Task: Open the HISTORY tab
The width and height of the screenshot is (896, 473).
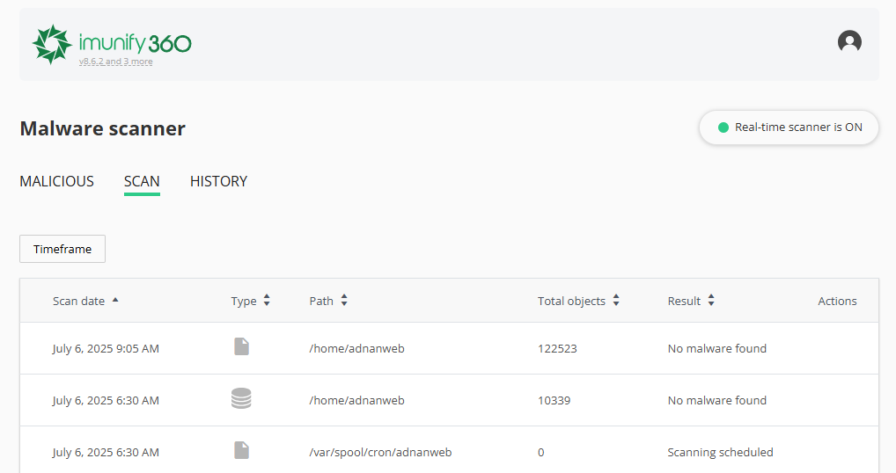Action: click(x=218, y=181)
